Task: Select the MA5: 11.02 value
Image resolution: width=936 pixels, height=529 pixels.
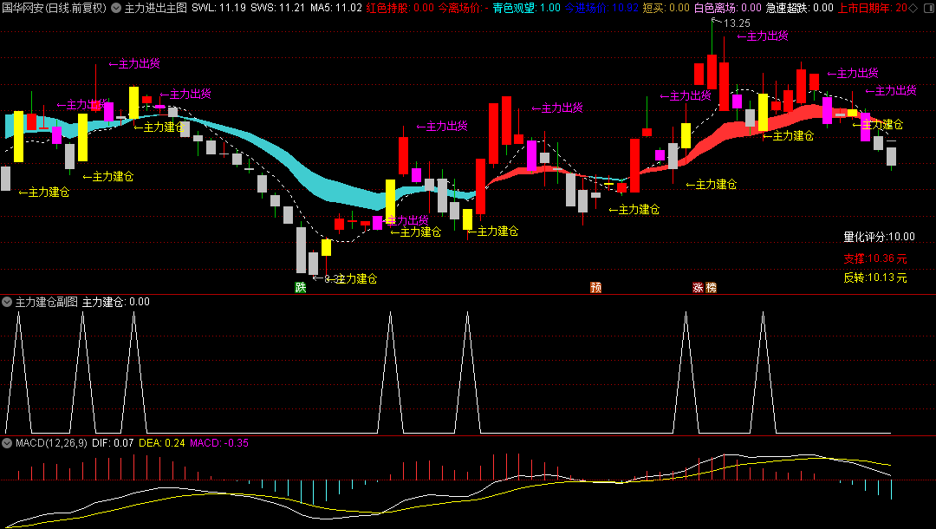Action: (336, 9)
